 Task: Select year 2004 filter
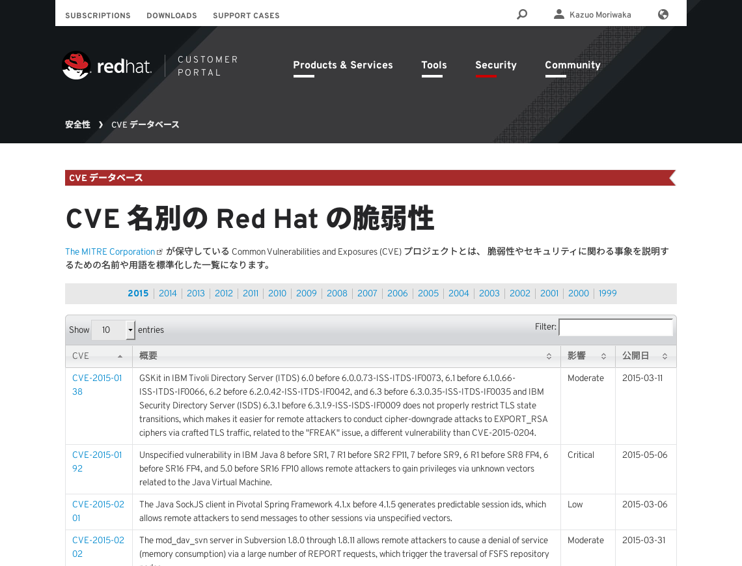[459, 293]
